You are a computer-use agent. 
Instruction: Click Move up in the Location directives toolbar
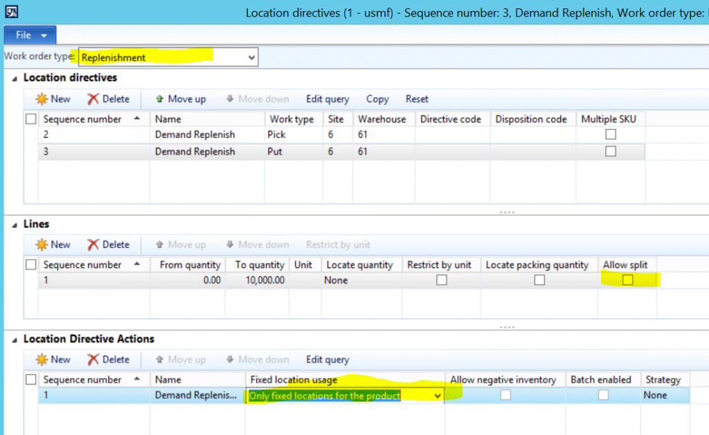coord(181,98)
